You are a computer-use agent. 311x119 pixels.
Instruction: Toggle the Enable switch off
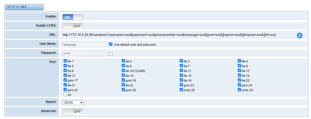coord(73,17)
